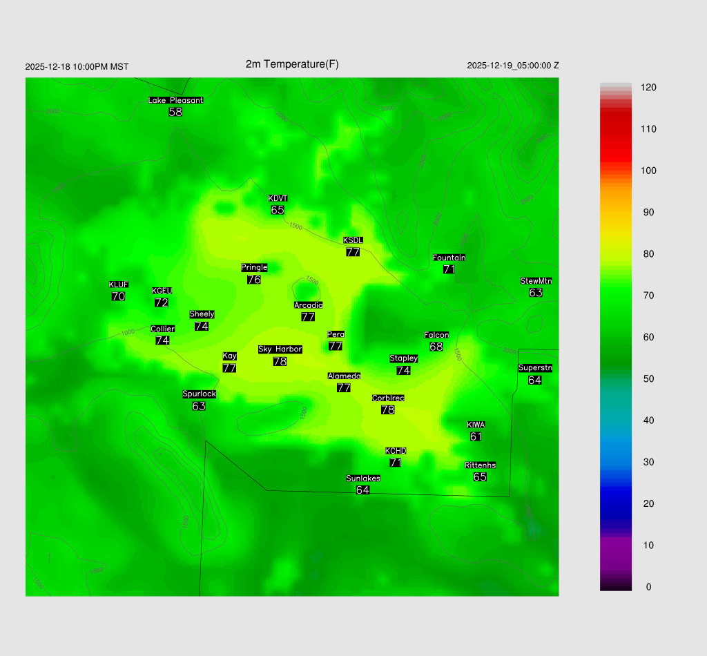Select the Lake Pleasant temperature reading
The width and height of the screenshot is (707, 656).
click(175, 112)
